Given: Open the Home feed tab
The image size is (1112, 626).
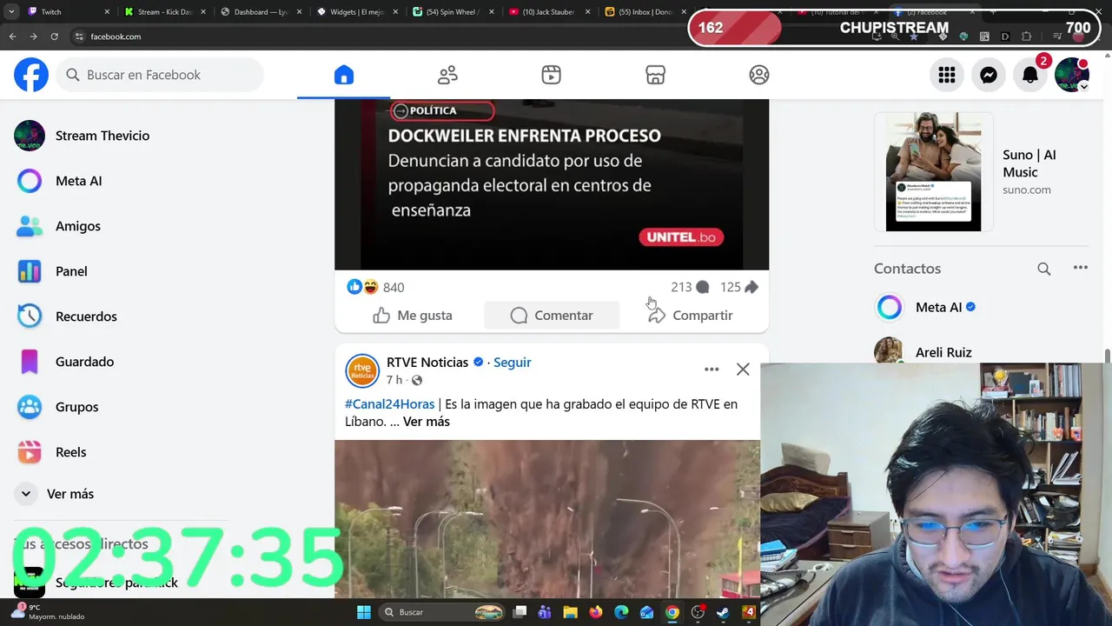Looking at the screenshot, I should tap(344, 75).
